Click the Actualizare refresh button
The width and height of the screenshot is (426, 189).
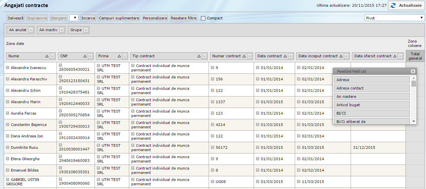coord(406,6)
